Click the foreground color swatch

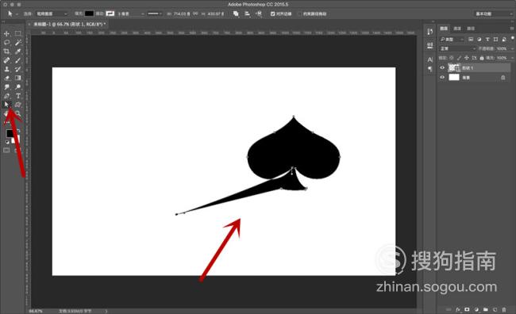(x=10, y=133)
